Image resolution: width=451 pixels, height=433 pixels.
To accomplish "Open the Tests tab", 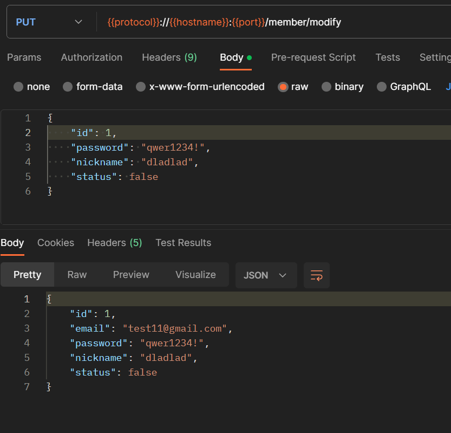I will [x=388, y=57].
